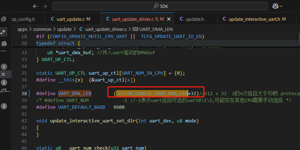Select the circled number 2 sidebar item
Viewport: 300px width, 150px height.
(x=4, y=83)
